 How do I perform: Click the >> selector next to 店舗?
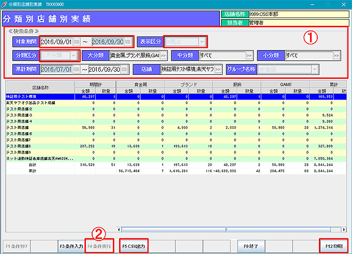(x=218, y=69)
